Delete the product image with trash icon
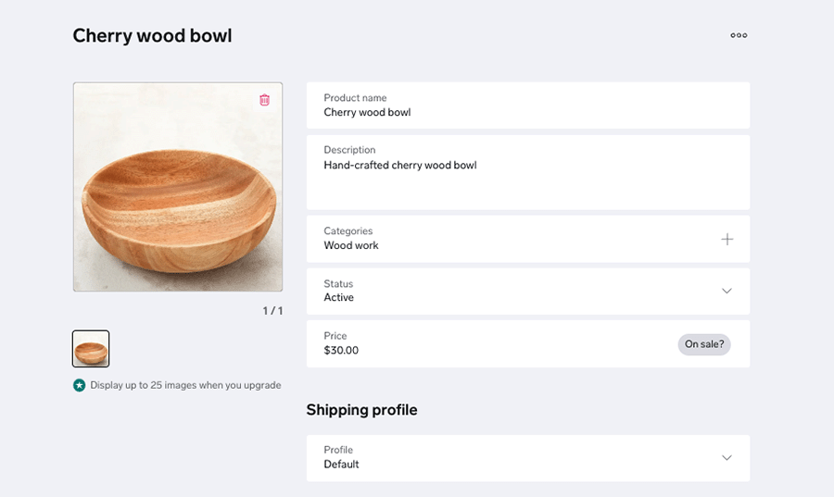Screen dimensions: 834x497 pyautogui.click(x=264, y=100)
